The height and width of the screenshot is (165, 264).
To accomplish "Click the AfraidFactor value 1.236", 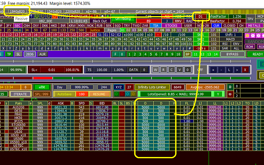I will (x=237, y=16).
